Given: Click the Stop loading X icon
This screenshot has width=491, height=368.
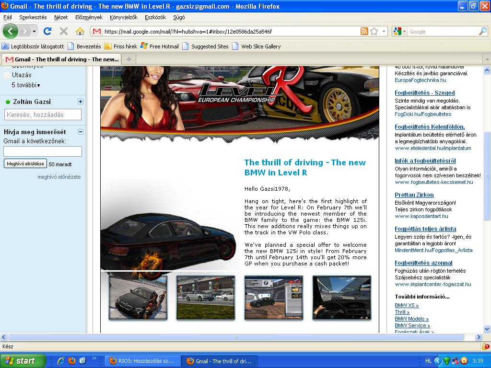Looking at the screenshot, I should tap(64, 31).
